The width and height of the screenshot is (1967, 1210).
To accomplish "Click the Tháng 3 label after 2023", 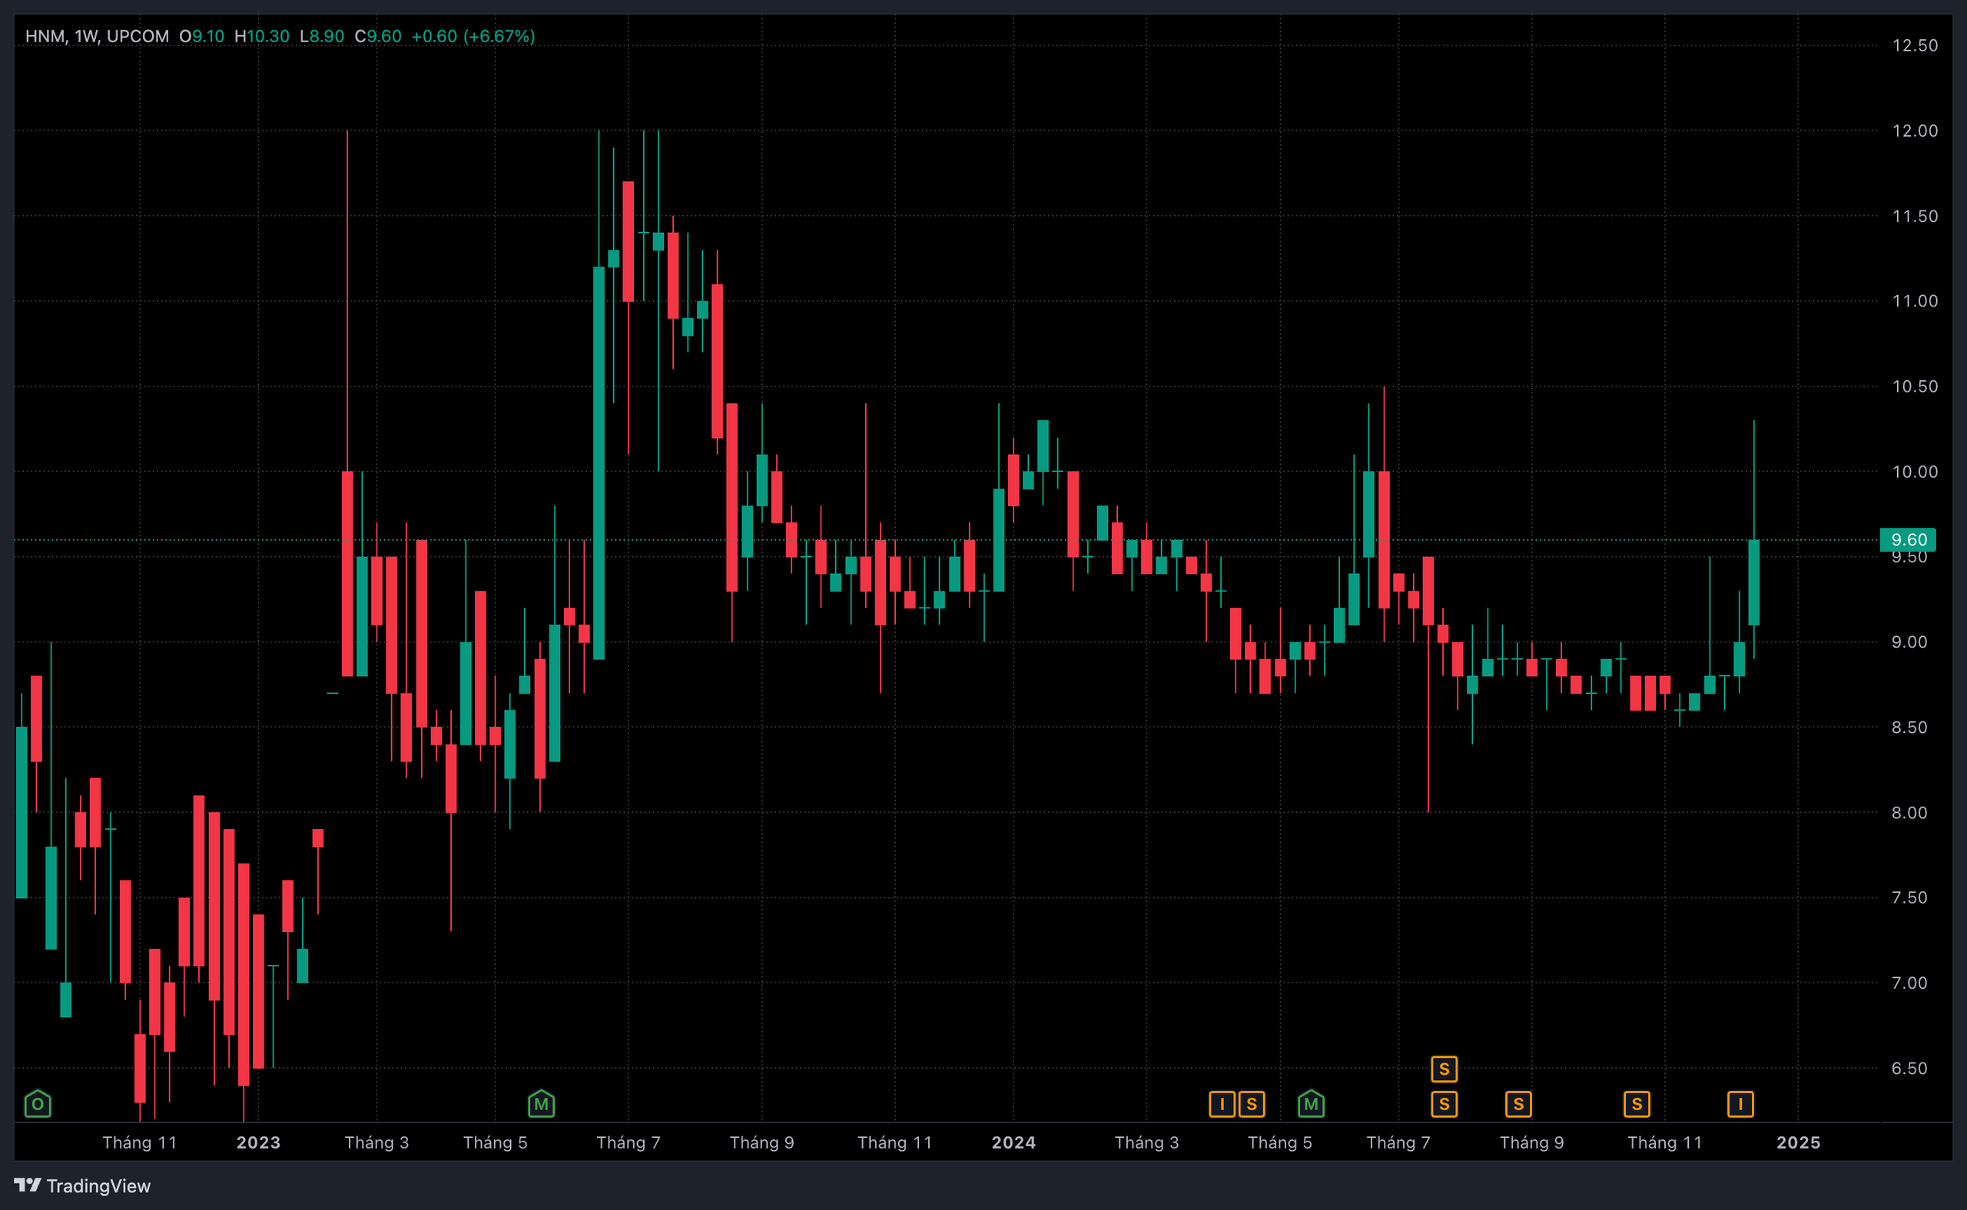I will click(377, 1143).
